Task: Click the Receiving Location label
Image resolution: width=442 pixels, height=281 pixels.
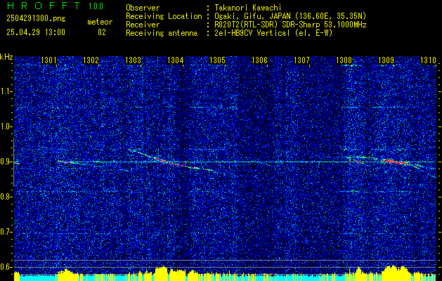Action: pos(164,16)
